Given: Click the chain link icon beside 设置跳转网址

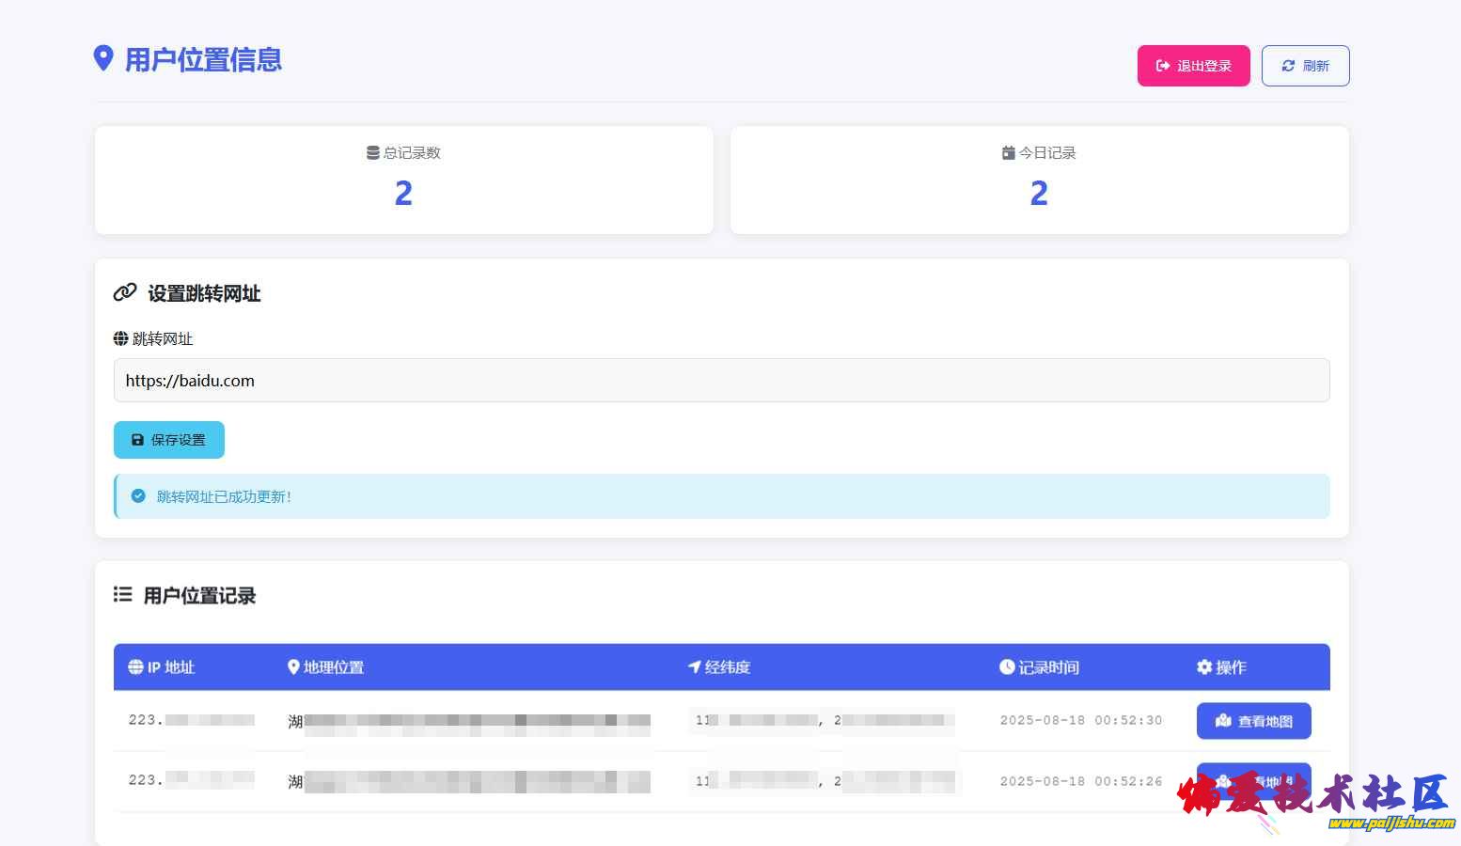Looking at the screenshot, I should point(125,293).
